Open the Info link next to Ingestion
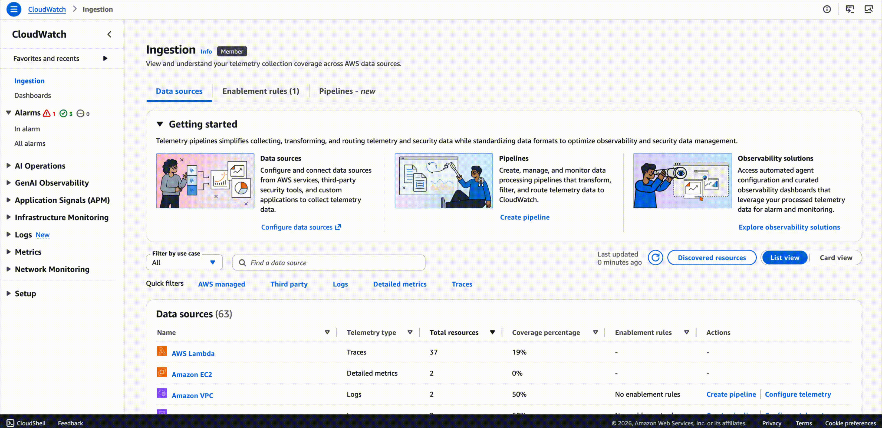 (x=206, y=51)
